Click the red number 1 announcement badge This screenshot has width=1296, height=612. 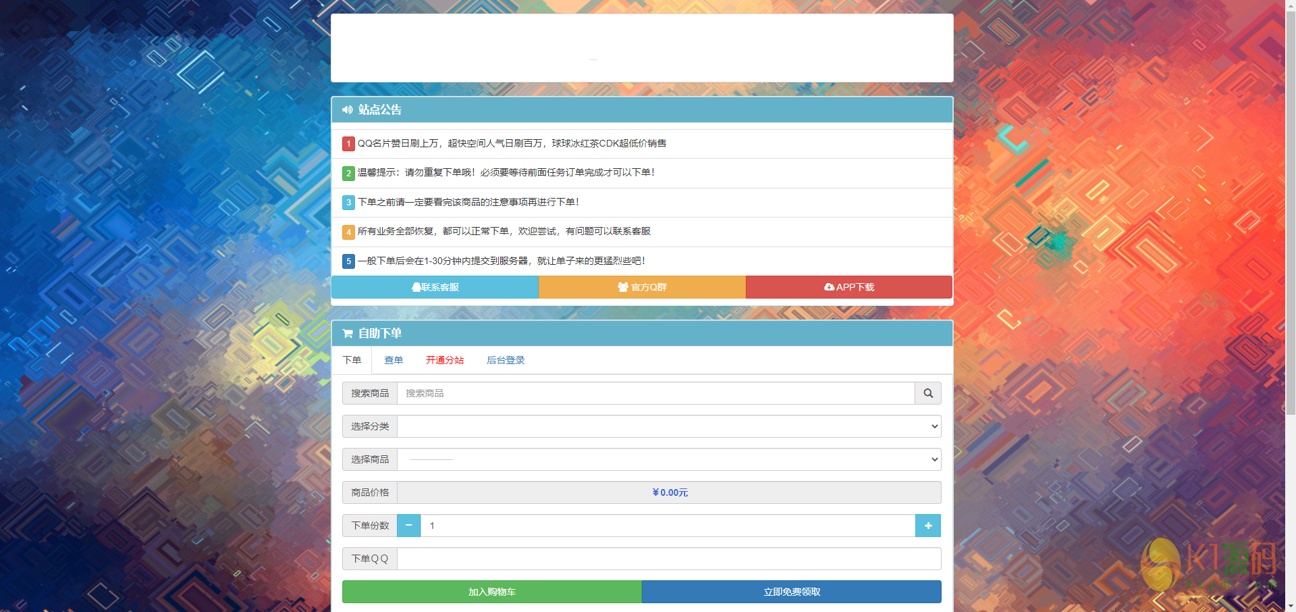pyautogui.click(x=348, y=144)
